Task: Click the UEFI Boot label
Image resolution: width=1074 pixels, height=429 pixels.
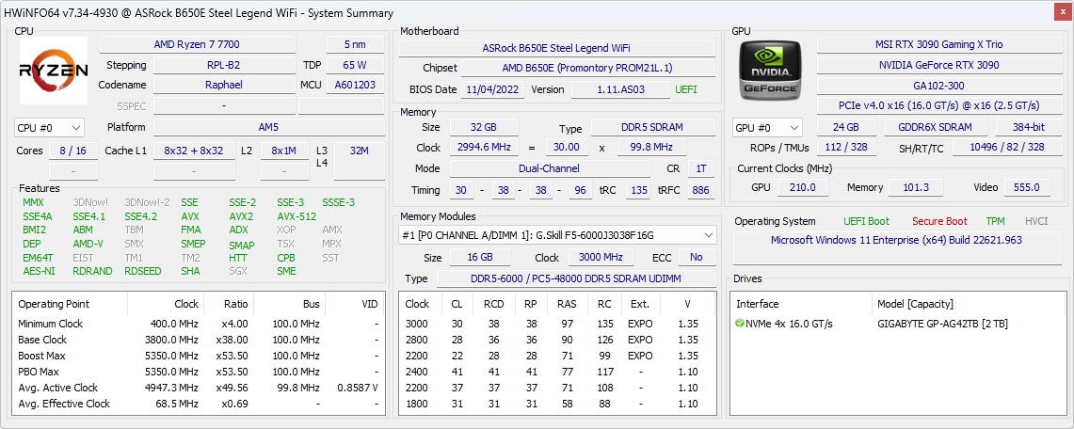Action: 866,221
